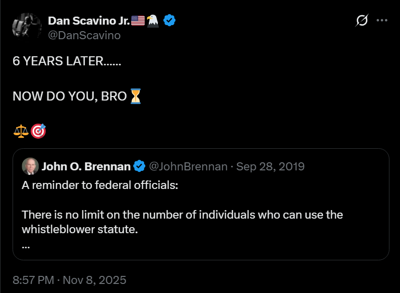Open John O. Brennan's small avatar photo
Viewport: 400px width, 293px height.
30,166
